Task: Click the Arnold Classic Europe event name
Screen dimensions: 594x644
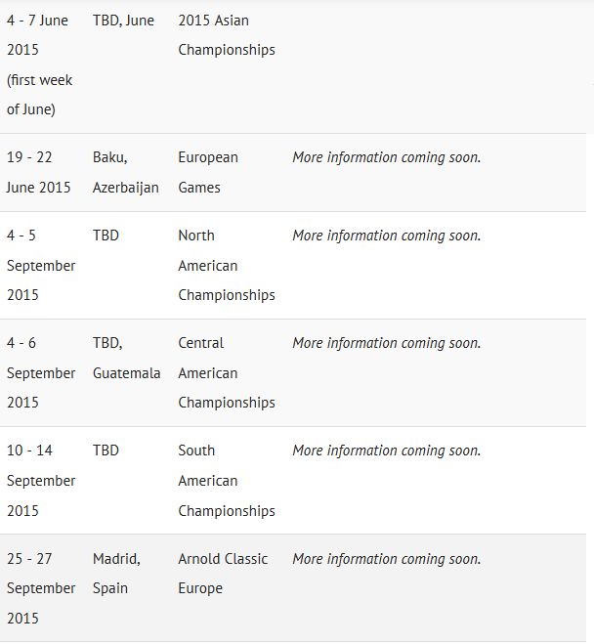Action: [x=223, y=574]
